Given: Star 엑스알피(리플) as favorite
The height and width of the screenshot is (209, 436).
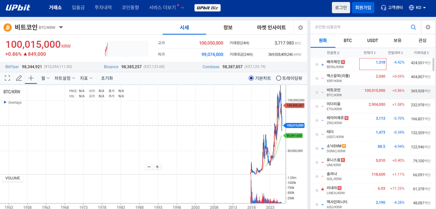Looking at the screenshot, I should (x=317, y=78).
